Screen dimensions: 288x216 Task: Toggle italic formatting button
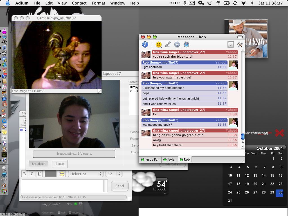pos(32,174)
